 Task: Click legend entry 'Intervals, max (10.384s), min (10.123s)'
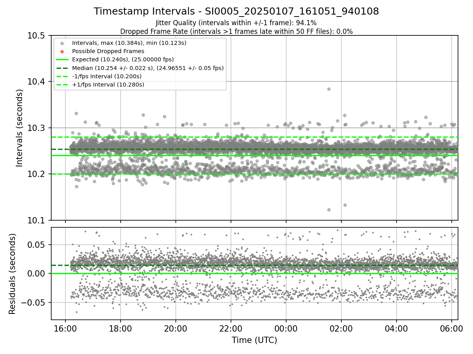129,42
